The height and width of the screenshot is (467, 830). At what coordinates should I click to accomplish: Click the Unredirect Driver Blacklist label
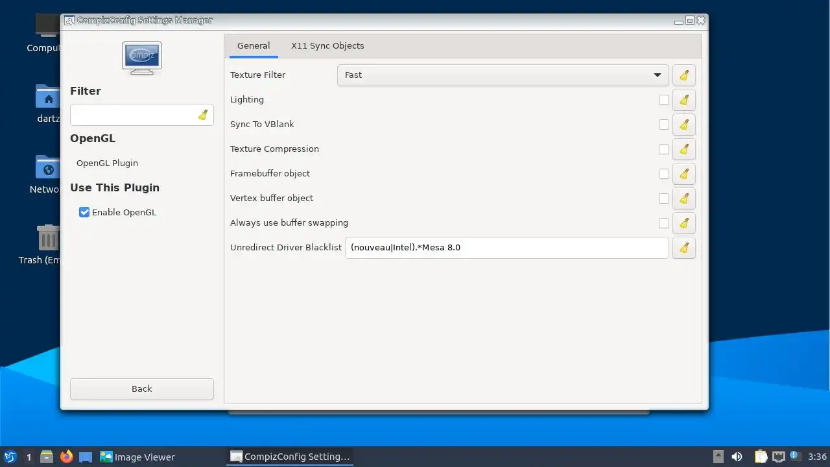286,247
